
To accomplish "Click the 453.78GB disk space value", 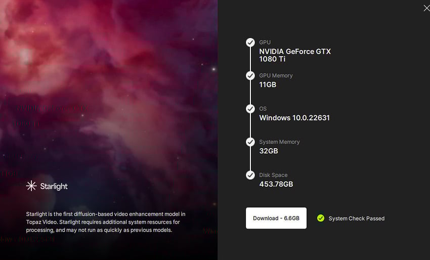I will 276,184.
